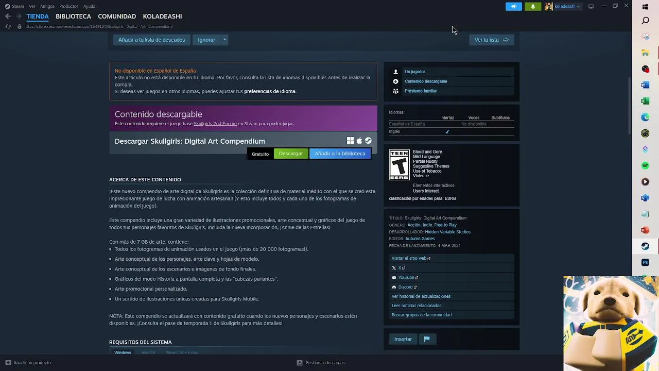The height and width of the screenshot is (371, 659).
Task: Launch Excel from the taskbar
Action: tap(645, 101)
